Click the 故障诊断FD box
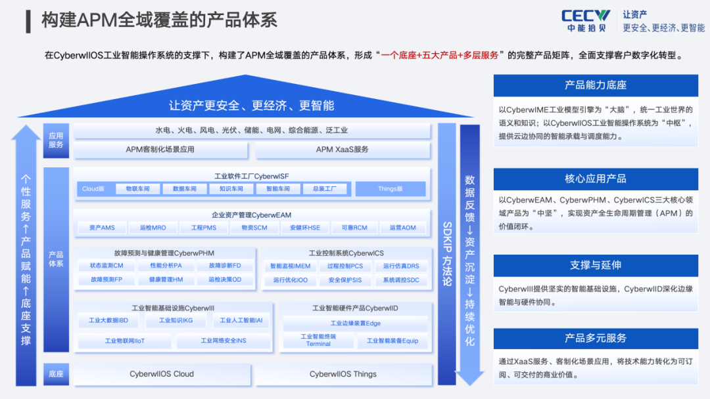Viewport: 710px width, 399px height. pos(225,266)
